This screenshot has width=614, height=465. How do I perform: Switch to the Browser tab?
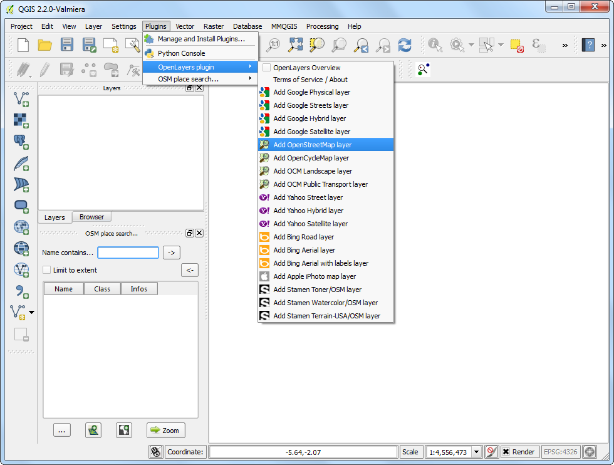91,217
